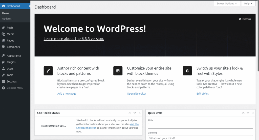
Task: Click the Tools wrench icon
Action: [3, 75]
